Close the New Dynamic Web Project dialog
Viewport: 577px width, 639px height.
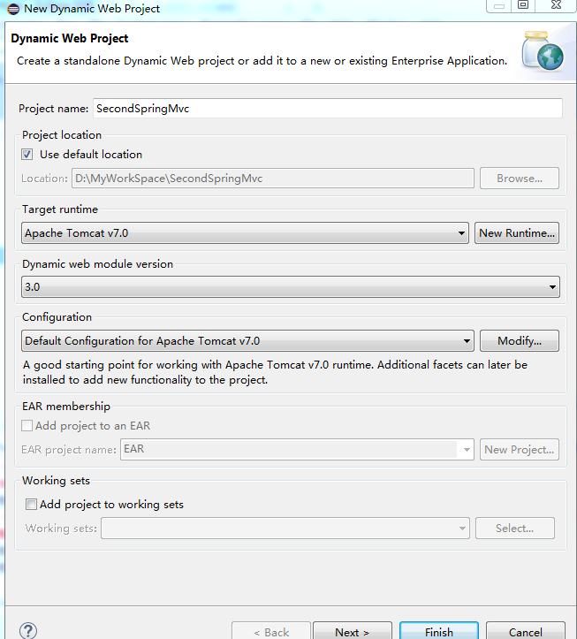pyautogui.click(x=556, y=5)
